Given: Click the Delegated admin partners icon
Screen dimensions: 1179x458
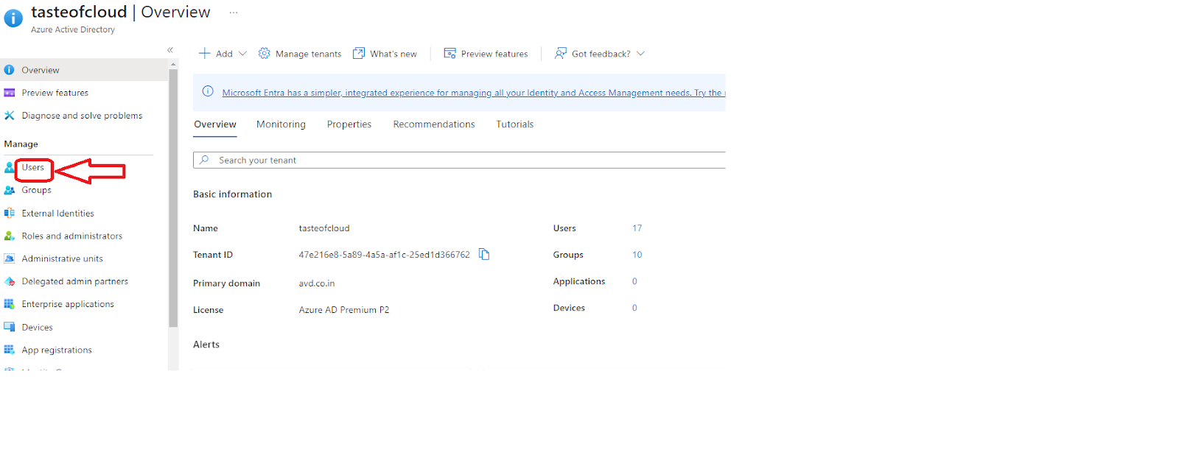Looking at the screenshot, I should (x=10, y=281).
